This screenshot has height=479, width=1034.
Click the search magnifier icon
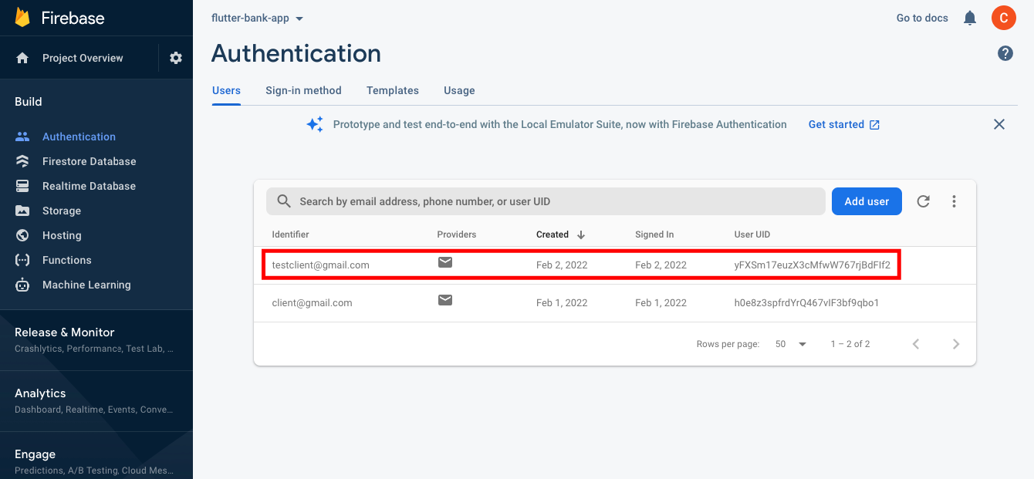tap(284, 201)
